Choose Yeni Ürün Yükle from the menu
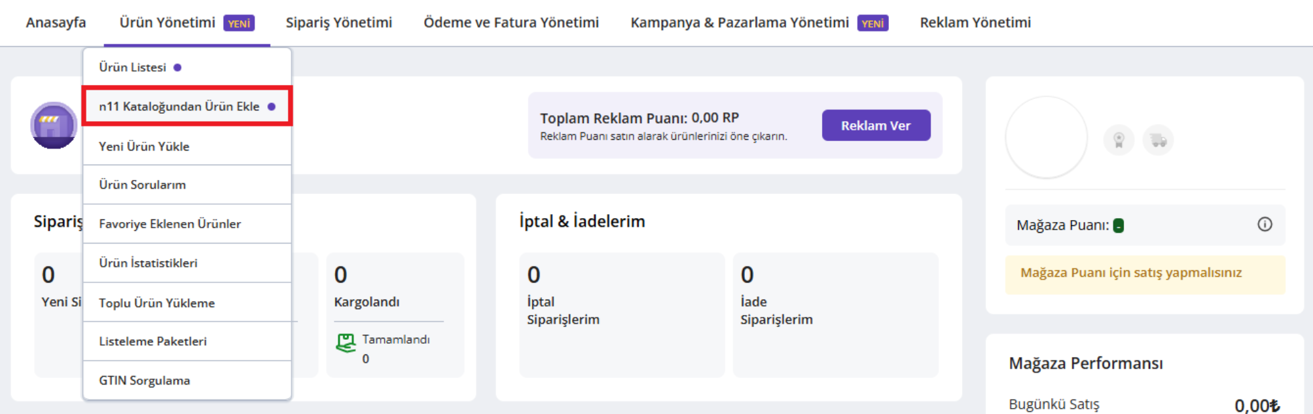This screenshot has width=1313, height=414. (x=144, y=146)
